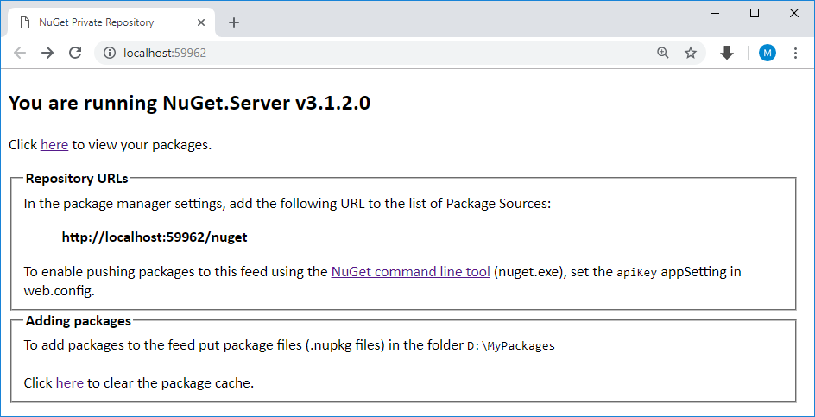Click the 'Adding packages' legend
Screen dimensions: 815x417
coord(79,321)
